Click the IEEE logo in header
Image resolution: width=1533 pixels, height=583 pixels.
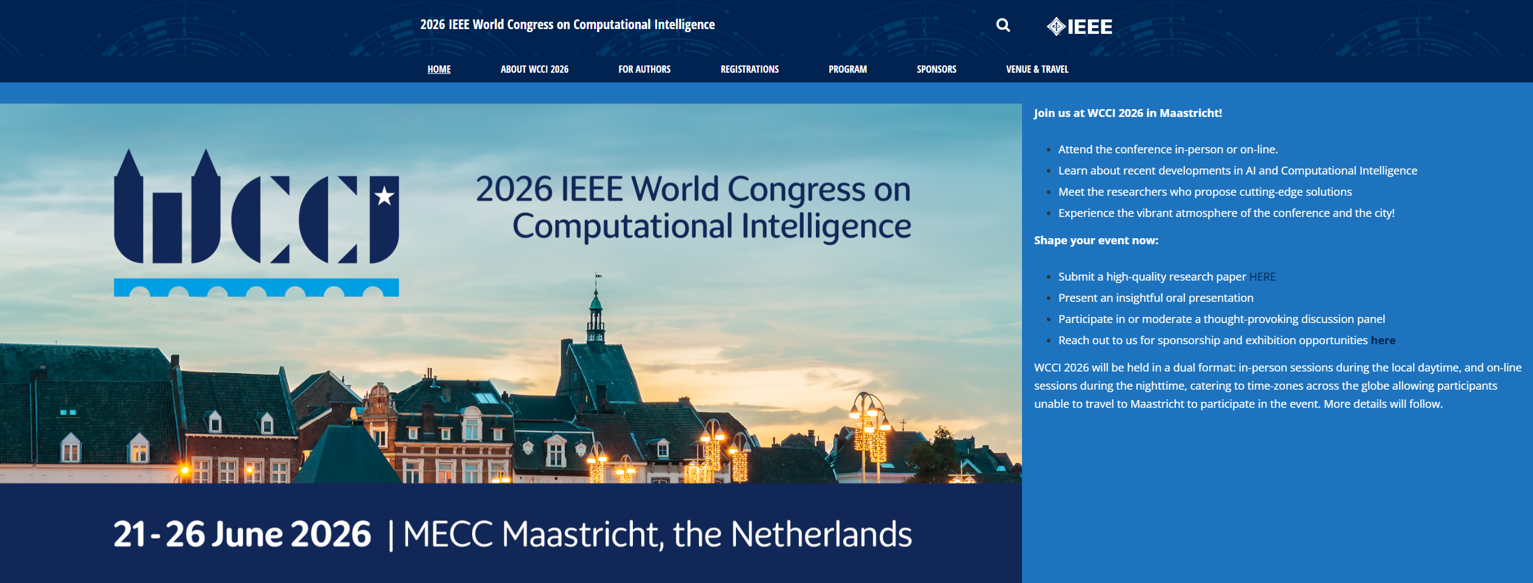tap(1079, 27)
